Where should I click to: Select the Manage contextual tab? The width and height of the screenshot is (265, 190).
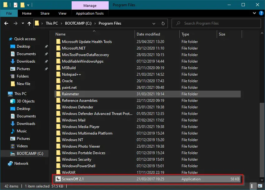coord(90,5)
